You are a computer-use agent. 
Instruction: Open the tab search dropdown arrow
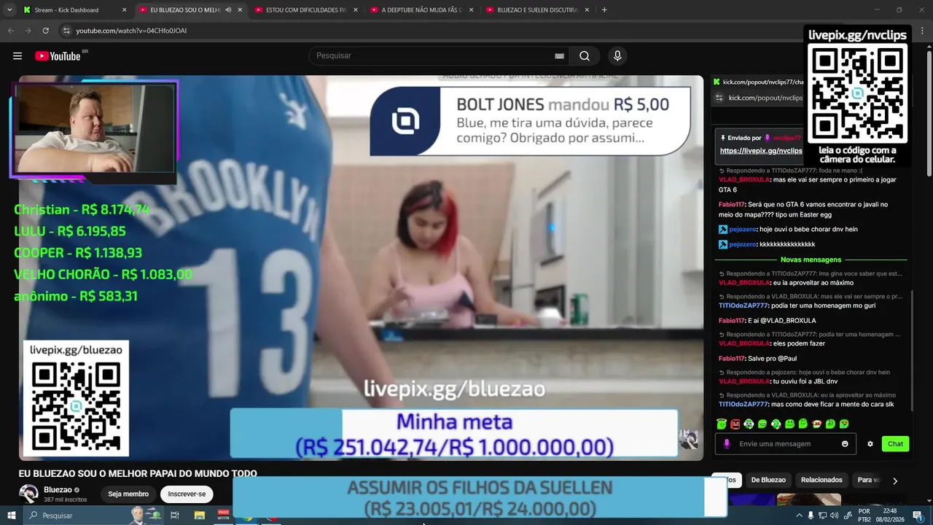(9, 10)
